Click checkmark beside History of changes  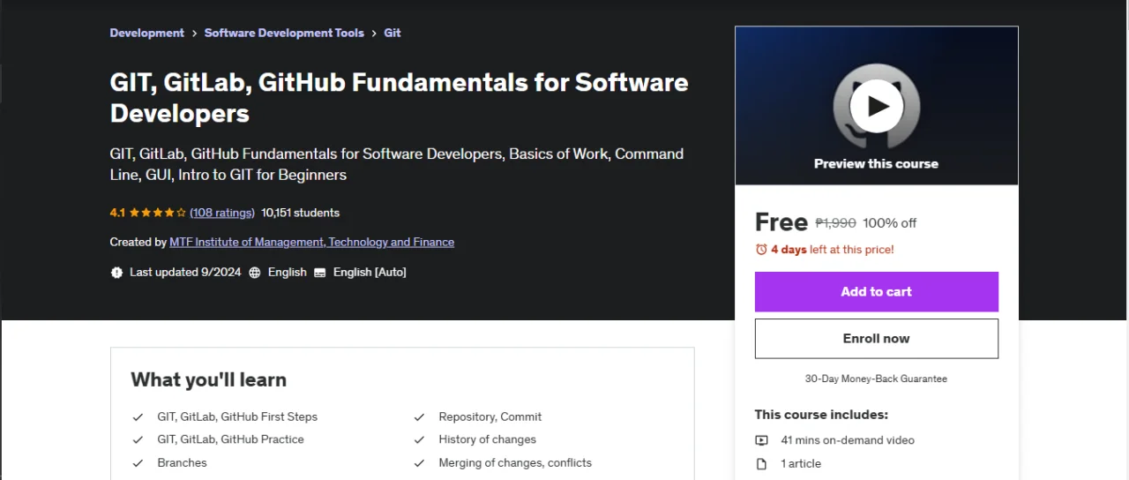(x=420, y=439)
